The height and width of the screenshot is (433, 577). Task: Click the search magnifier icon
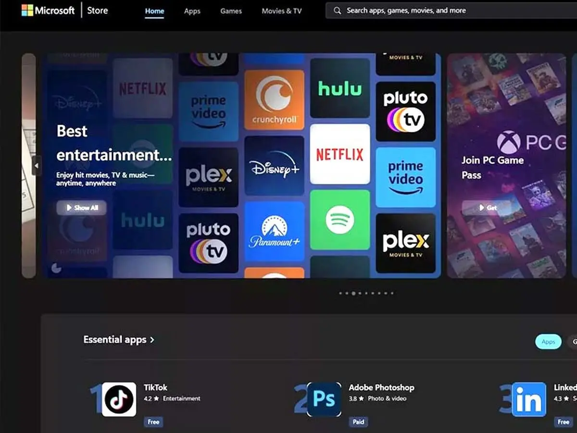[x=338, y=11]
